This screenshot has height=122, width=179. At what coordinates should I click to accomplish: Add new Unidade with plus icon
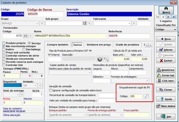tap(40, 85)
